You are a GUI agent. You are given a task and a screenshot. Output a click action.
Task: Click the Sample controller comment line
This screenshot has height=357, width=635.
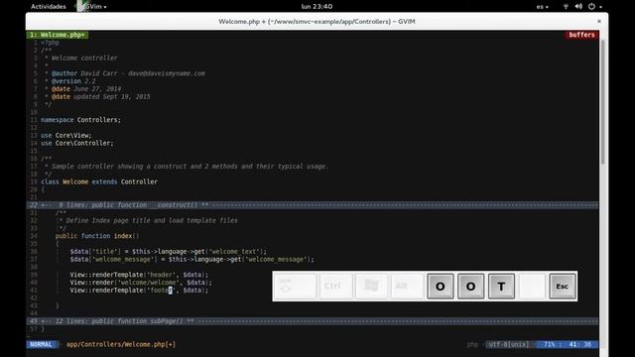(187, 167)
